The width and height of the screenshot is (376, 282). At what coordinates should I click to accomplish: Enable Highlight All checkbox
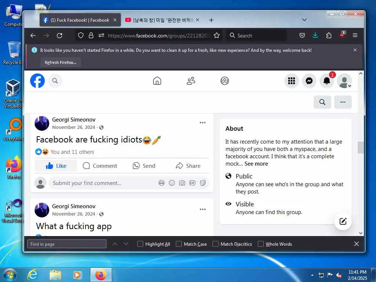pos(140,244)
